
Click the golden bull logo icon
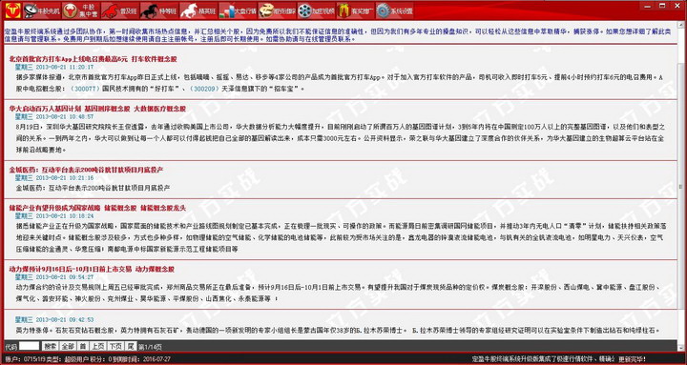[13, 10]
